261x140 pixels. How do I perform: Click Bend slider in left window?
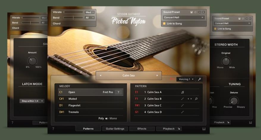(30, 23)
